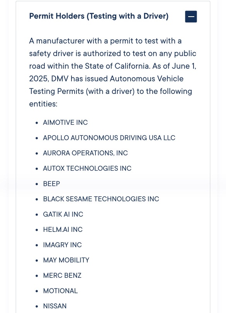226x313 pixels.
Task: Select the AIMOTIVE INC list entry
Action: [x=65, y=122]
